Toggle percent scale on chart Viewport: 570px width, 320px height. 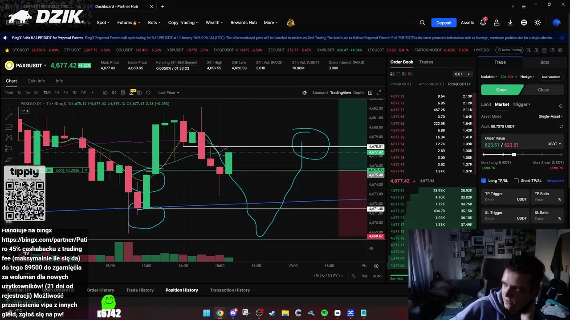pyautogui.click(x=354, y=276)
